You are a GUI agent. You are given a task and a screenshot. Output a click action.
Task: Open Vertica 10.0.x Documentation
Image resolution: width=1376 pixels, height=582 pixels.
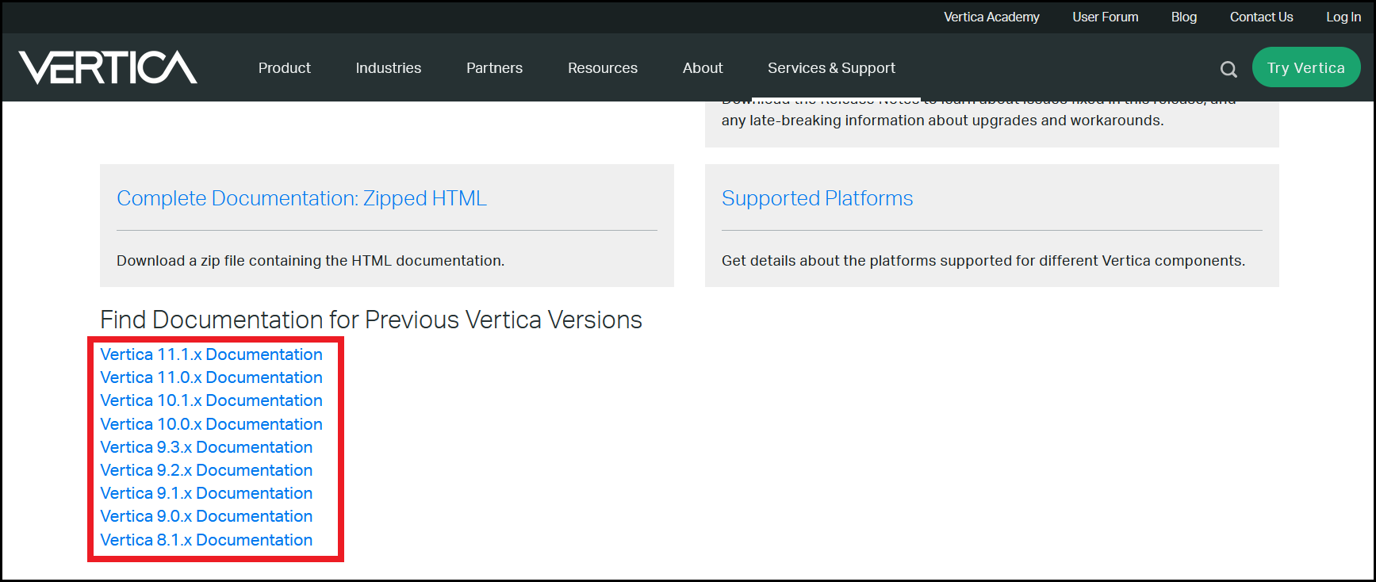[x=211, y=424]
